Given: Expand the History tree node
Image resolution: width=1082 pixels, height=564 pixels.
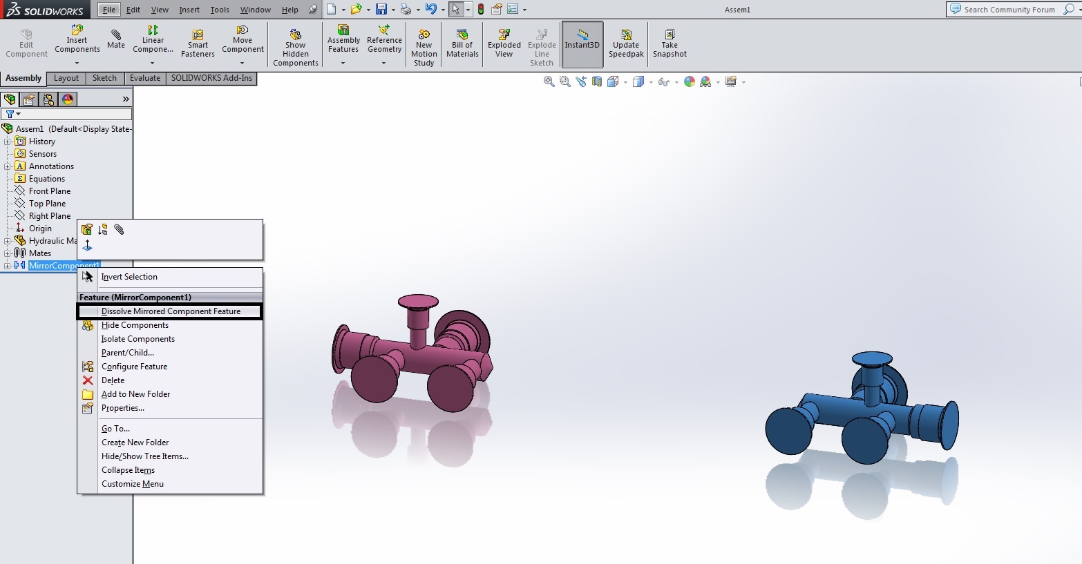Looking at the screenshot, I should point(7,142).
